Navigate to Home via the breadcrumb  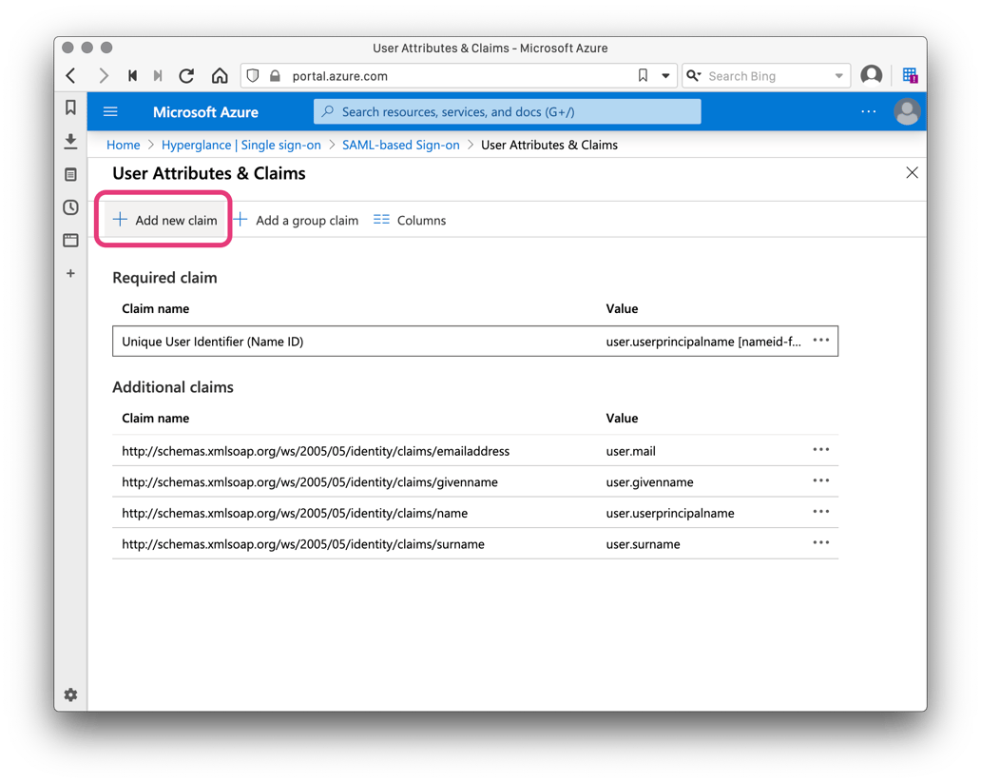pos(123,145)
